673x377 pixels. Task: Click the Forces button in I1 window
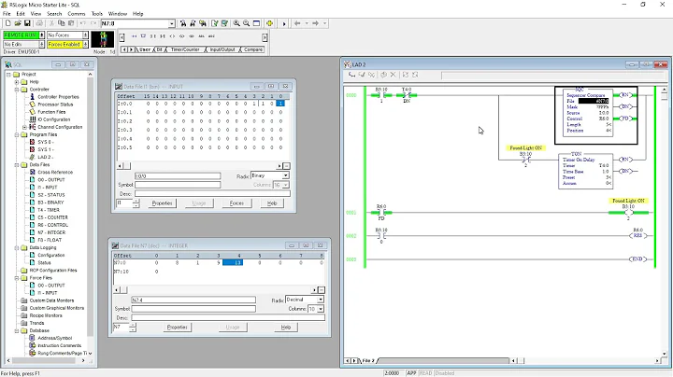[236, 203]
